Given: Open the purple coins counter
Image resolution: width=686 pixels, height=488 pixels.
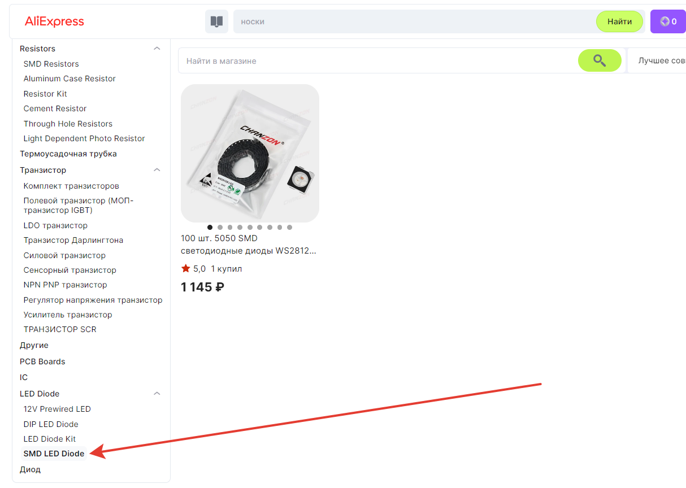Looking at the screenshot, I should pos(668,21).
